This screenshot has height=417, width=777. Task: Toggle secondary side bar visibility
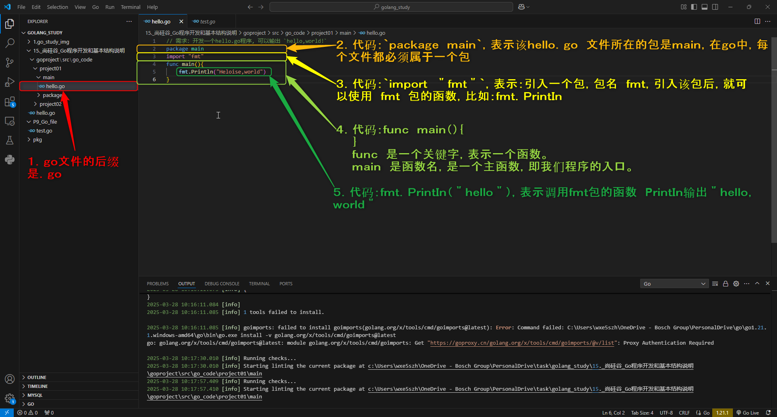click(715, 7)
